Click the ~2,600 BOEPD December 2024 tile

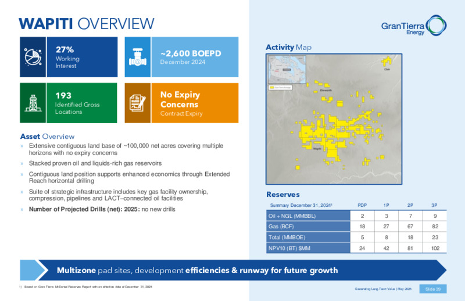click(x=181, y=57)
